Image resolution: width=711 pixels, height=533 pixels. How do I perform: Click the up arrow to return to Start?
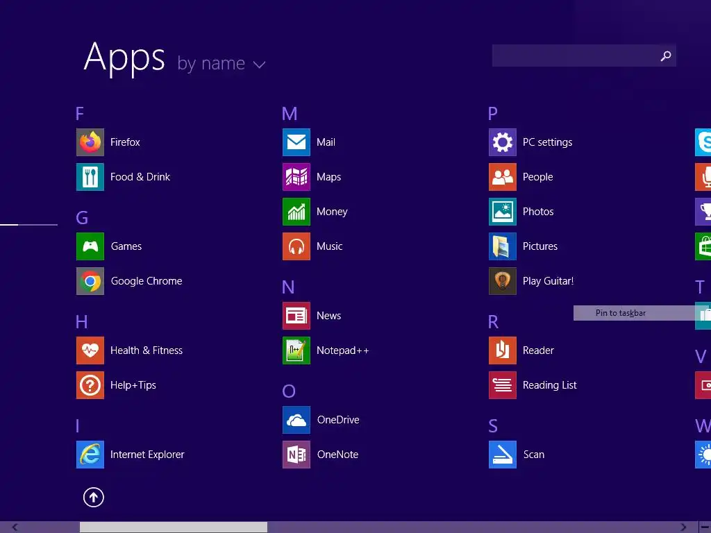coord(94,497)
